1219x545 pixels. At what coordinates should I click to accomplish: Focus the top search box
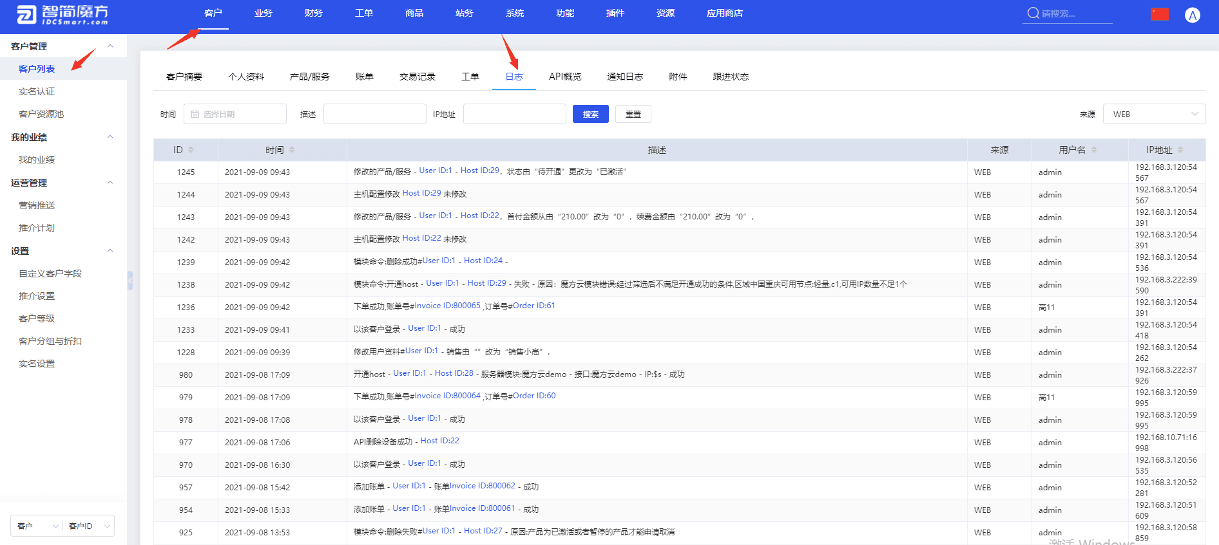[1068, 14]
